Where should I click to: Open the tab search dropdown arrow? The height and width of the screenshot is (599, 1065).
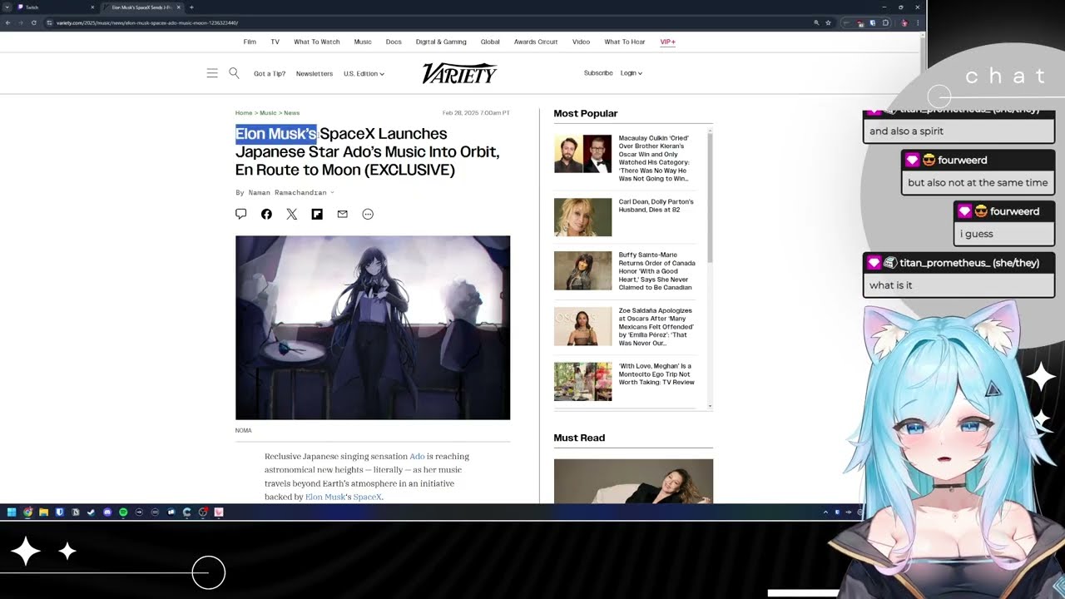[x=7, y=7]
